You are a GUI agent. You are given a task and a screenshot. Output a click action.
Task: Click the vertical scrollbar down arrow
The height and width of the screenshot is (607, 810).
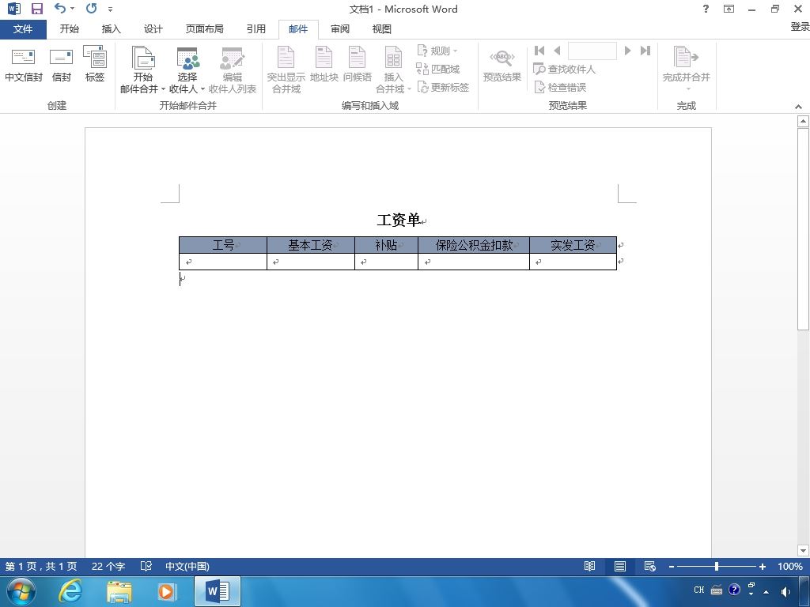(x=803, y=550)
